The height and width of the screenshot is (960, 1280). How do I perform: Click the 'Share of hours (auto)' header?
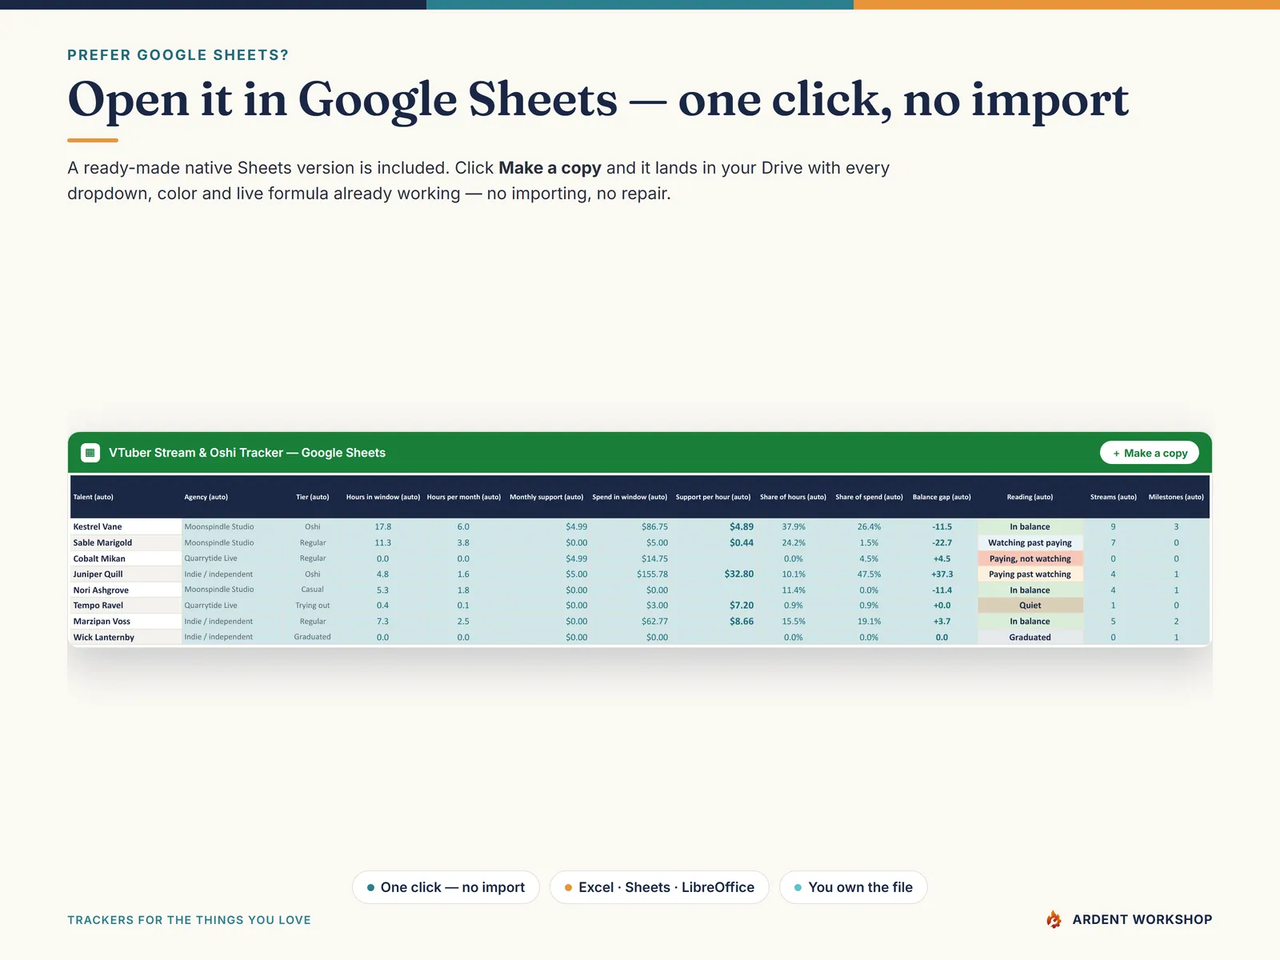tap(794, 497)
